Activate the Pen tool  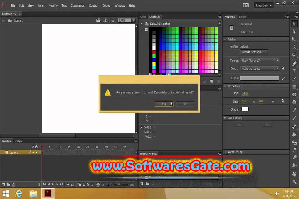coord(294,63)
